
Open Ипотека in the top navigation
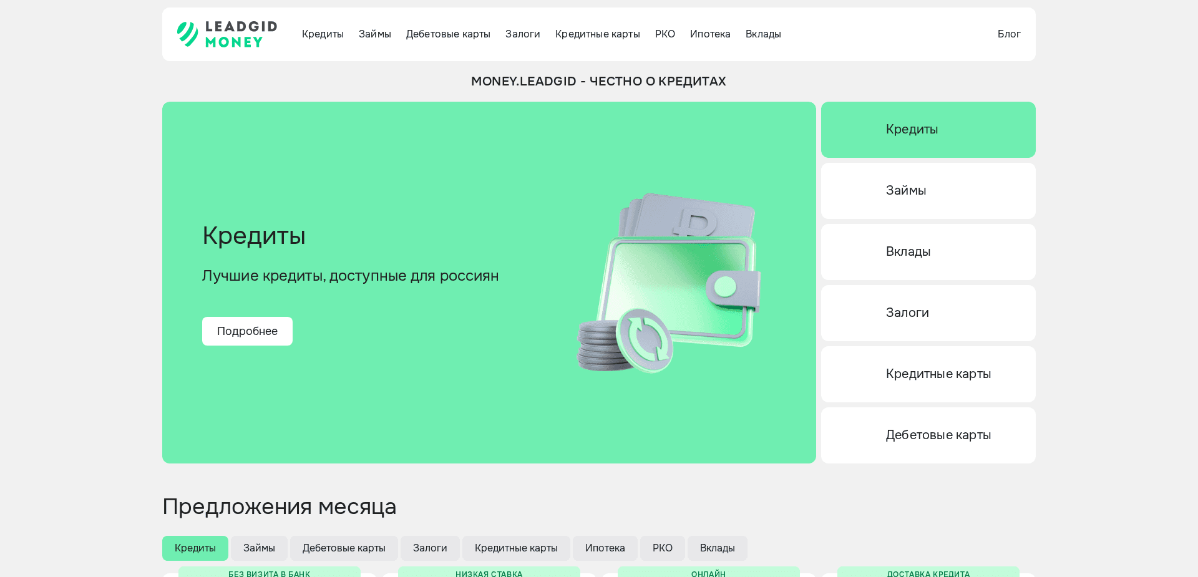coord(710,34)
